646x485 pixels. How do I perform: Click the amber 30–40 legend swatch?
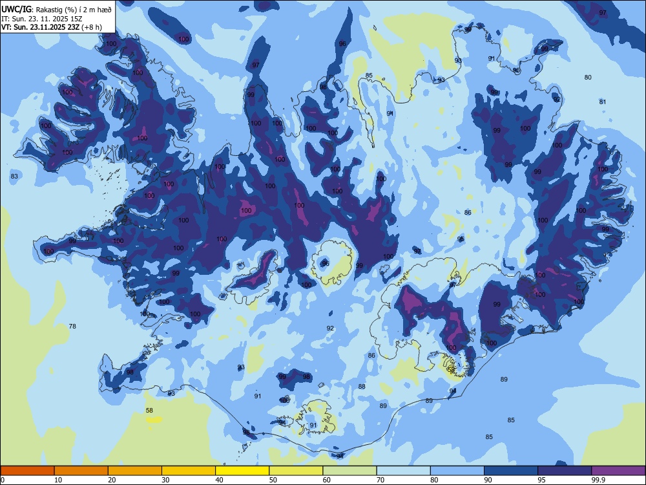click(189, 471)
